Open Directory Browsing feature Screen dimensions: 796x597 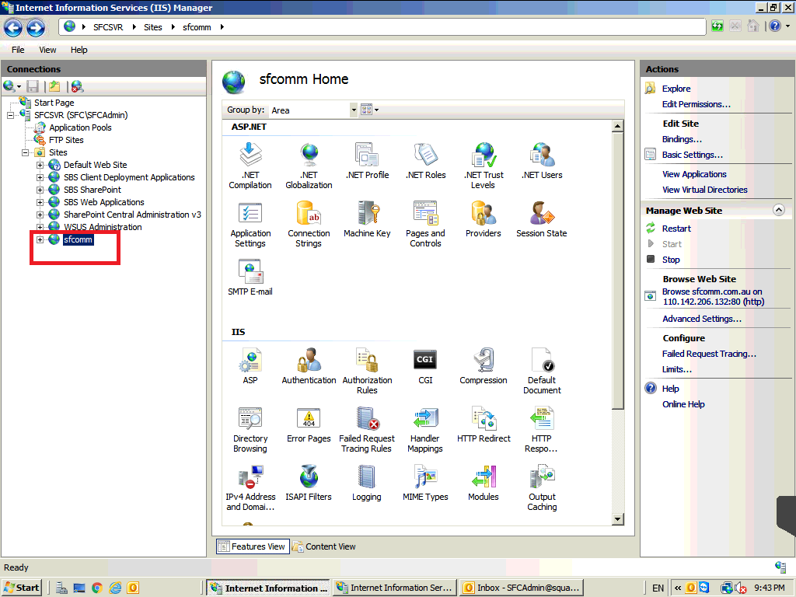[250, 429]
